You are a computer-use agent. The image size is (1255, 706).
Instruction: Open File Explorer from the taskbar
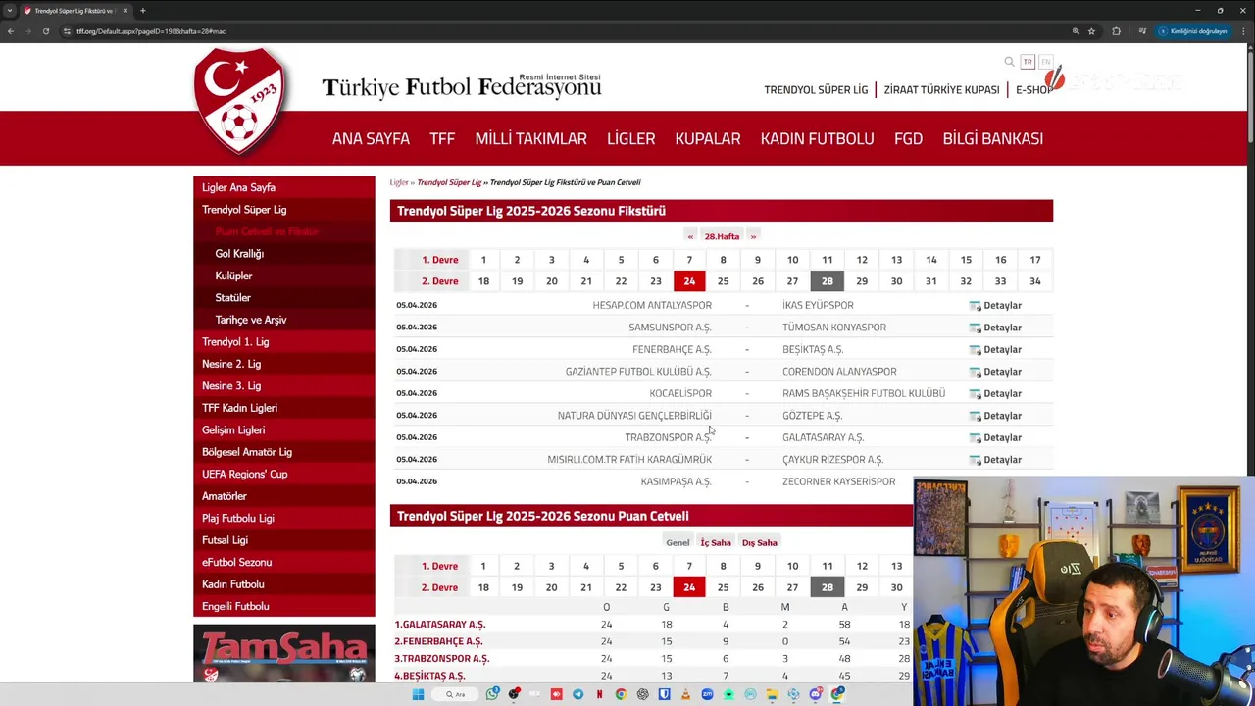[772, 694]
